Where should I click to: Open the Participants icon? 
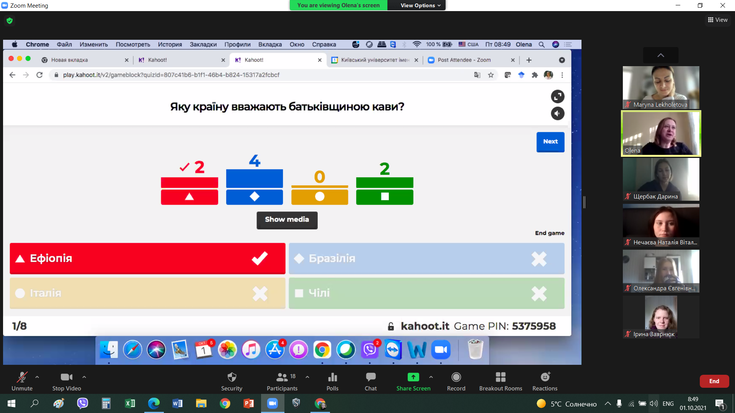point(282,377)
